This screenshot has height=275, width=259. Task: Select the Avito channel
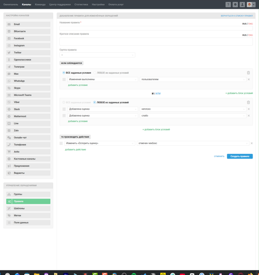28,152
